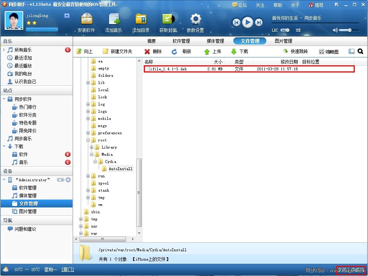Click the 上传 upload green arrow
Image resolution: width=368 pixels, height=276 pixels.
click(x=207, y=51)
